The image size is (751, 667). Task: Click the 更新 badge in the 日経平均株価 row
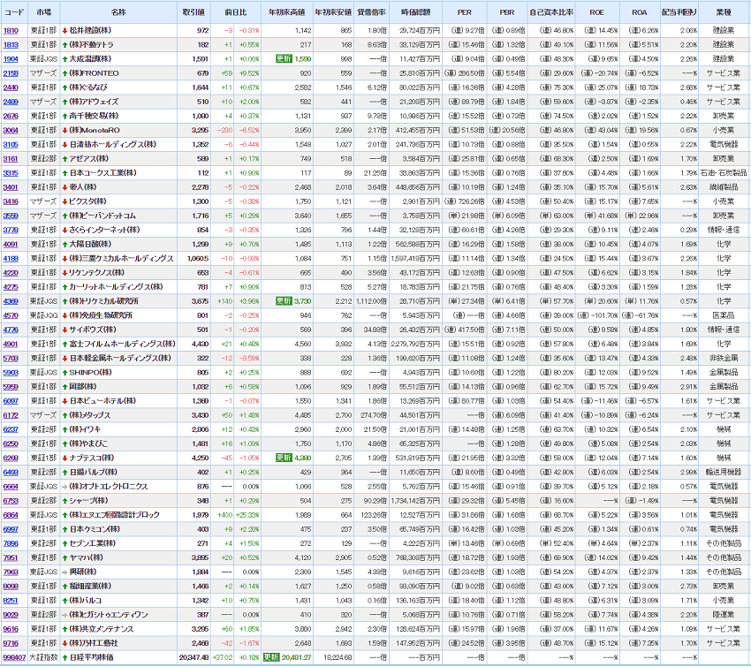271,657
